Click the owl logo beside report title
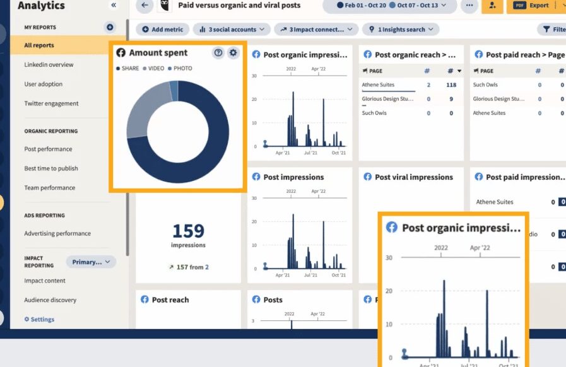The width and height of the screenshot is (566, 367). (x=165, y=5)
